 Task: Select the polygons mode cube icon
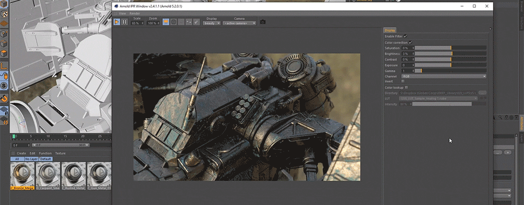(4, 53)
